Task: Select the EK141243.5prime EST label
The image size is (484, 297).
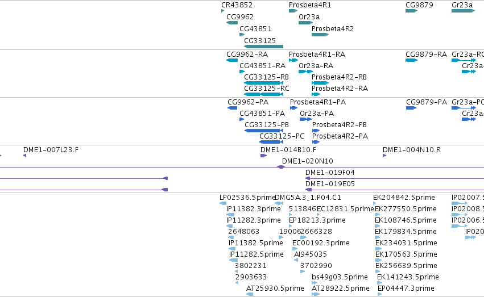Action: (x=408, y=278)
